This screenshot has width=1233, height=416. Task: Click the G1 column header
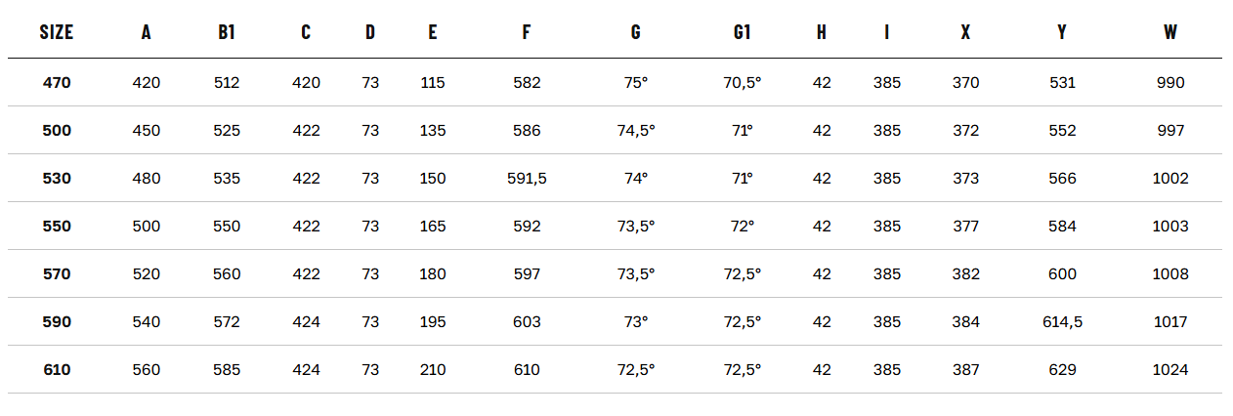point(742,32)
